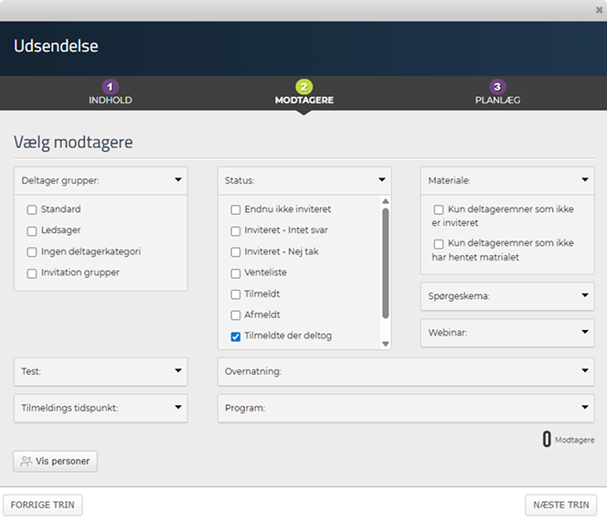Screen dimensions: 607x523
Task: Click the step 3 circle icon for Planlæg
Action: (497, 87)
